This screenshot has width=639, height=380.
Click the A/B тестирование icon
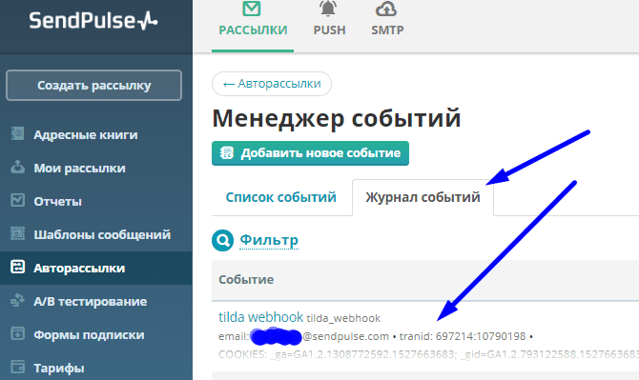click(17, 301)
